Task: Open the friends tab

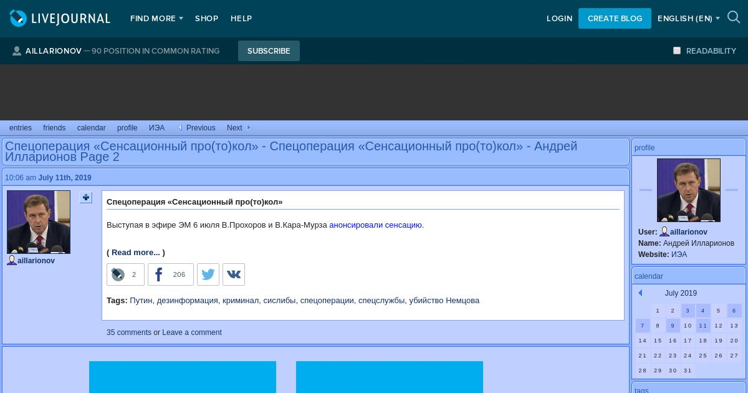Action: pyautogui.click(x=54, y=128)
